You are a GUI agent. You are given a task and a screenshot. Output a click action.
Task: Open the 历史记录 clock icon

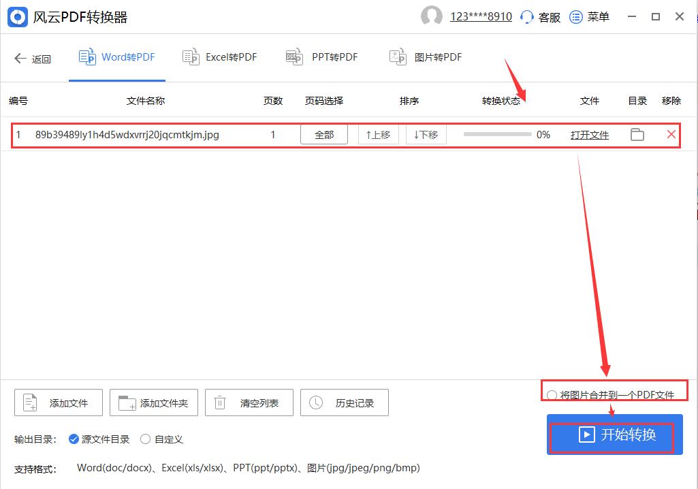click(x=315, y=403)
